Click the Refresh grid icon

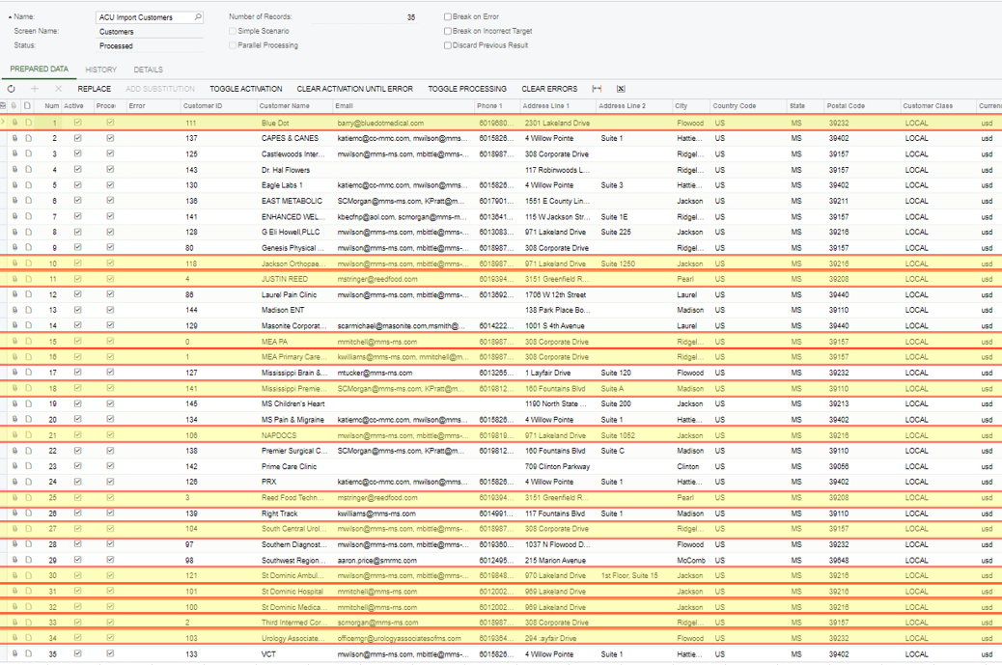[x=11, y=89]
